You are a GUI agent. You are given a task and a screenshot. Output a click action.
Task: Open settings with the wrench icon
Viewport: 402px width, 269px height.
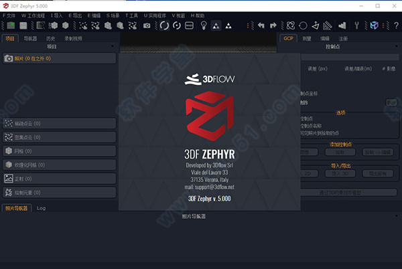point(356,25)
